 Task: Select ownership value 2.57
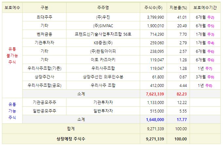pyautogui.click(x=183, y=52)
